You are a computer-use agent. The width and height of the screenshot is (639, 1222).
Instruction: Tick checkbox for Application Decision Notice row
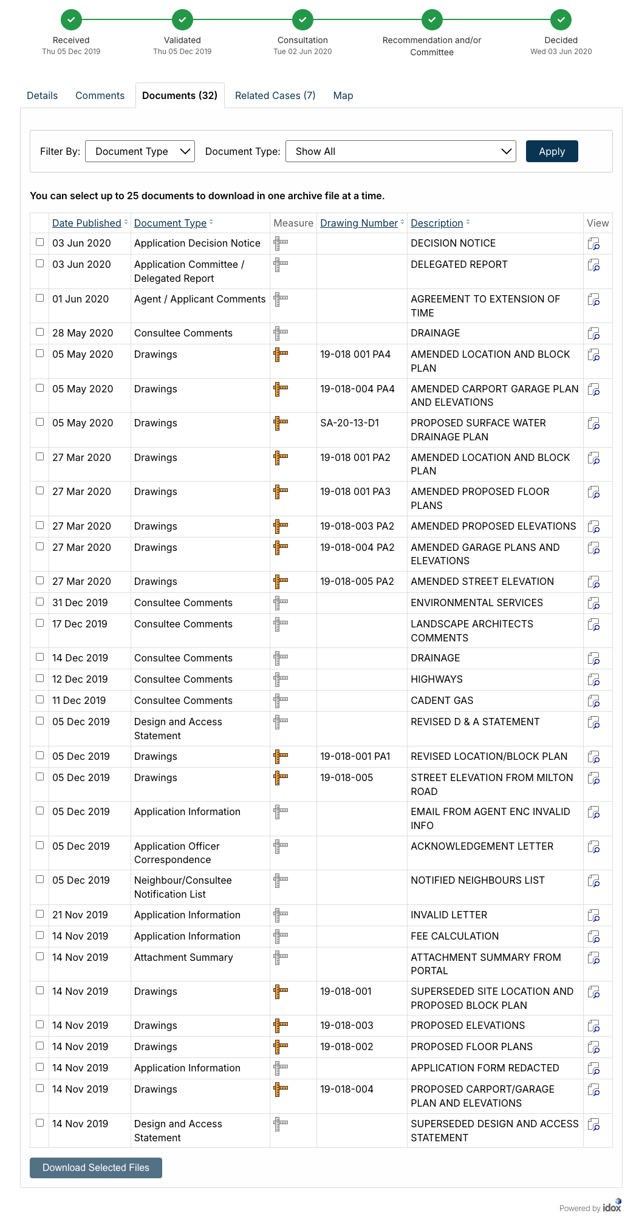[40, 242]
